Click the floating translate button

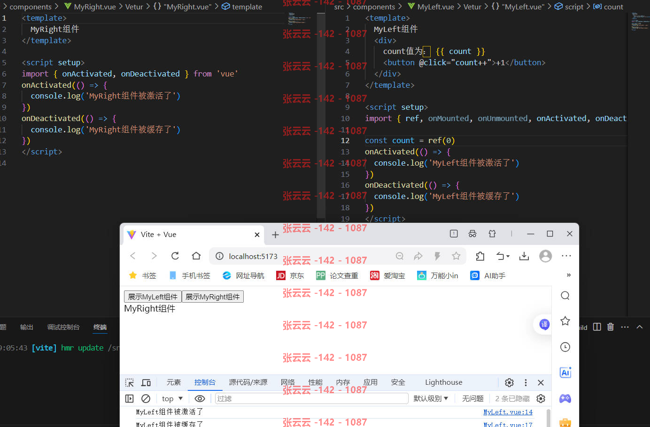tap(544, 324)
